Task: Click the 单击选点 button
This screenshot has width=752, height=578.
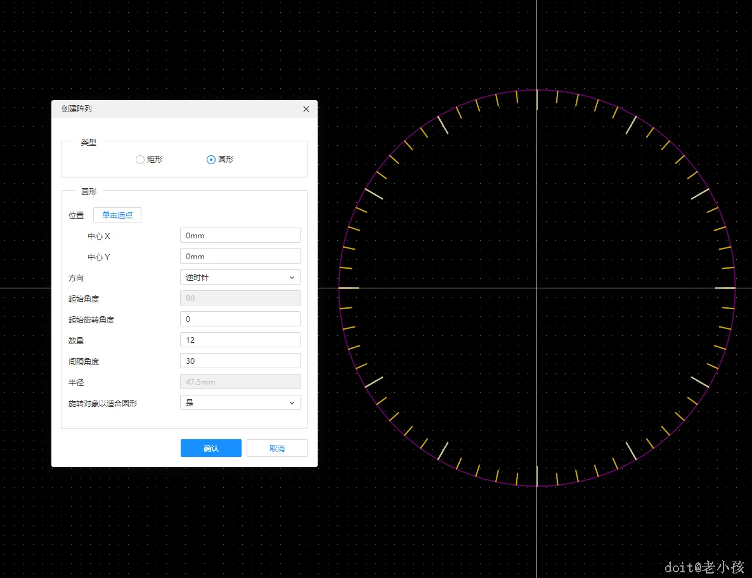Action: point(117,215)
